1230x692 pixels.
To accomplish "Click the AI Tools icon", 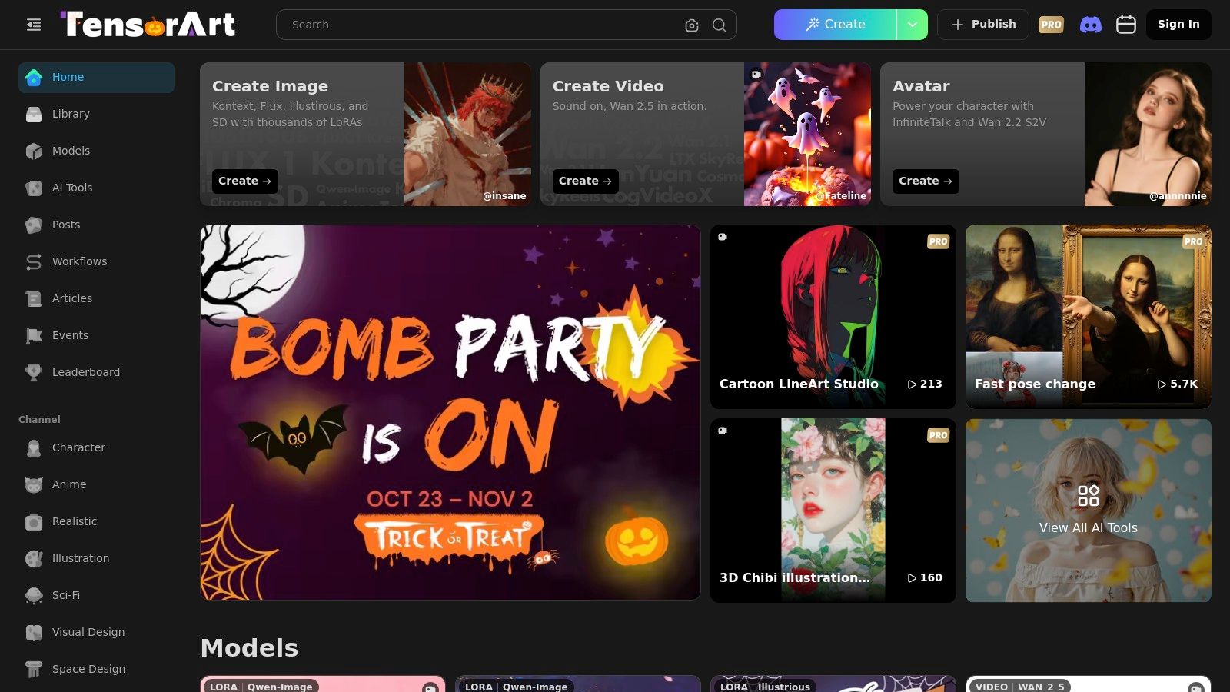I will click(34, 188).
